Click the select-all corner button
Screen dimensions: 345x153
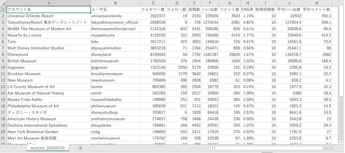3,3
